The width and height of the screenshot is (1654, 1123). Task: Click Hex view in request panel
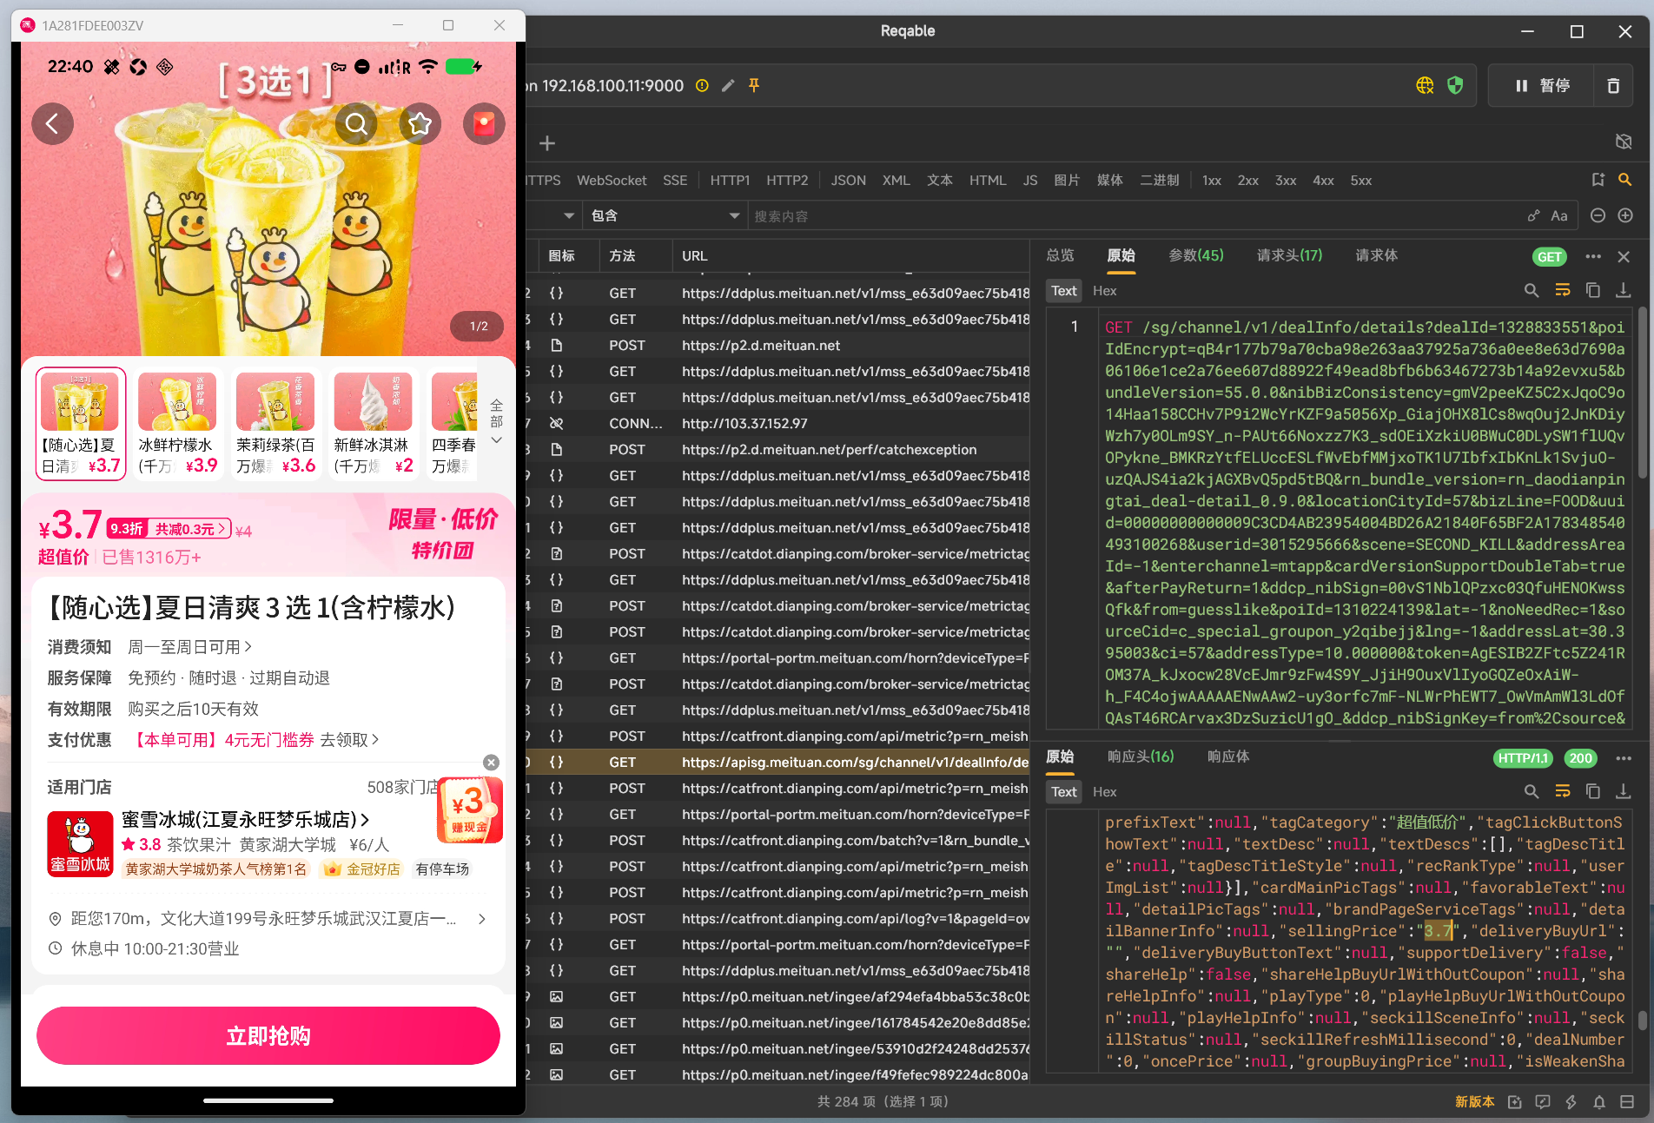(x=1104, y=291)
